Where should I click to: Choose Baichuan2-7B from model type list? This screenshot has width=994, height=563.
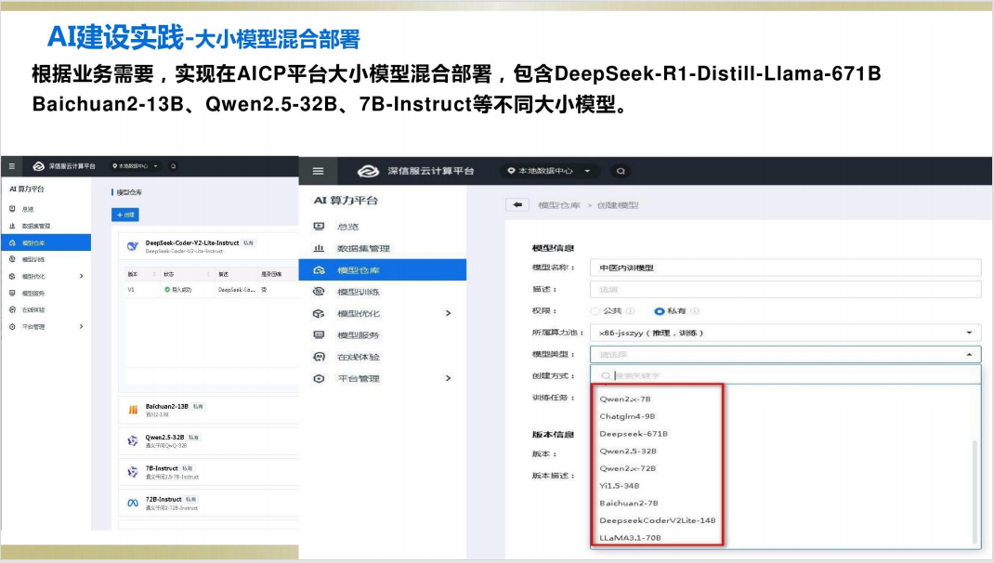[x=629, y=504]
